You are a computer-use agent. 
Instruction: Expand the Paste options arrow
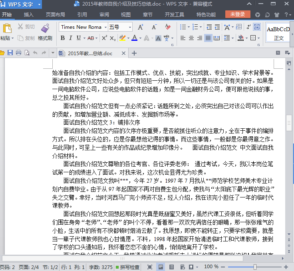click(12, 38)
